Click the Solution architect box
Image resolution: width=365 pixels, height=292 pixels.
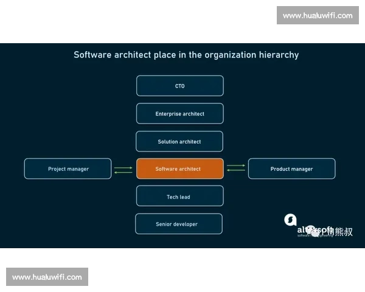[179, 142]
